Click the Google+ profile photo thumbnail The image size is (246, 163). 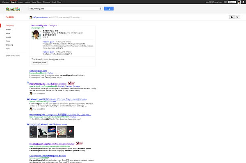(36, 34)
